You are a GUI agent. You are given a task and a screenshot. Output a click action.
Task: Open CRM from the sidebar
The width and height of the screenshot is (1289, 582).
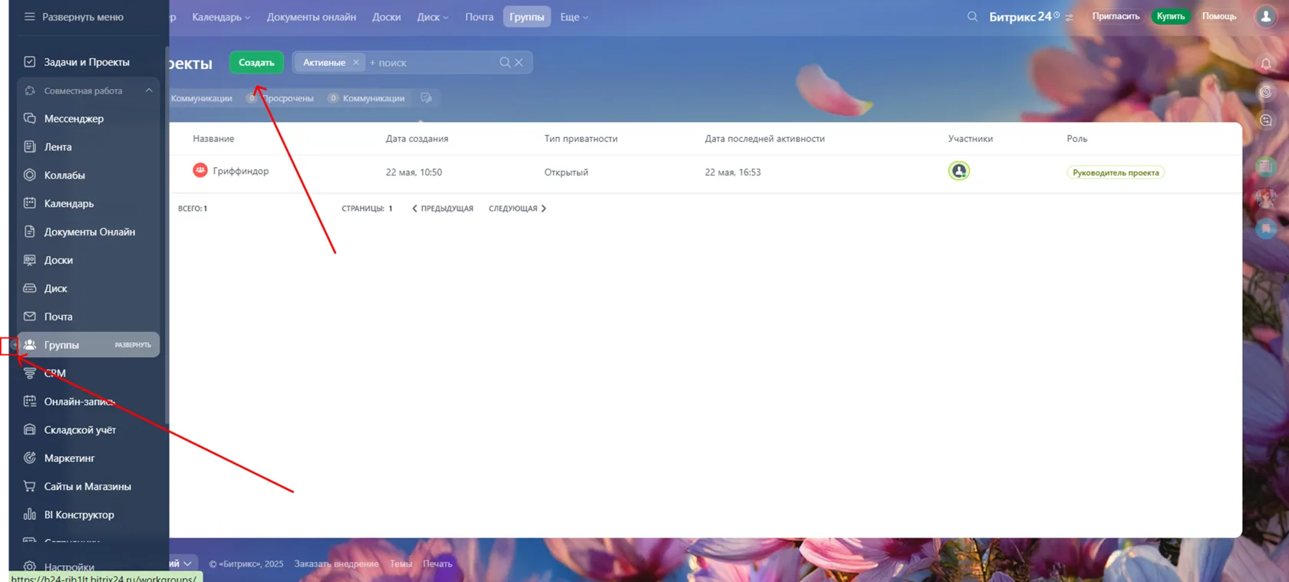click(54, 373)
